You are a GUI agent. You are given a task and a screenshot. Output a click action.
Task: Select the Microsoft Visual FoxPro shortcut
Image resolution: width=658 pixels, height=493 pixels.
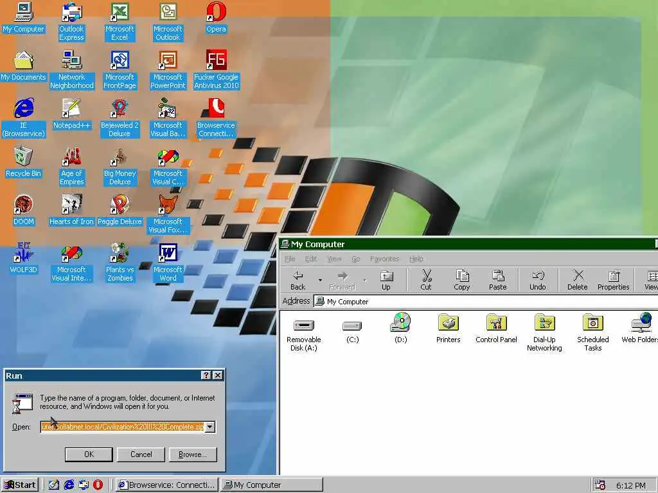click(168, 214)
